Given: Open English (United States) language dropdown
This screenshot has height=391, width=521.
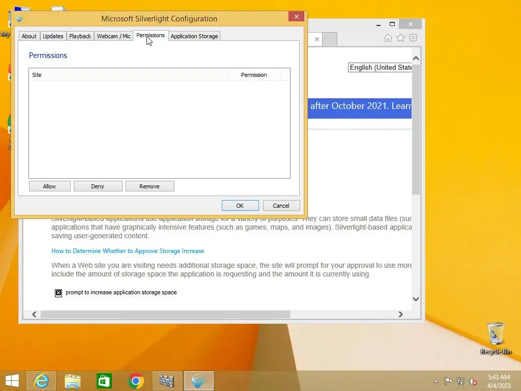Looking at the screenshot, I should (380, 68).
